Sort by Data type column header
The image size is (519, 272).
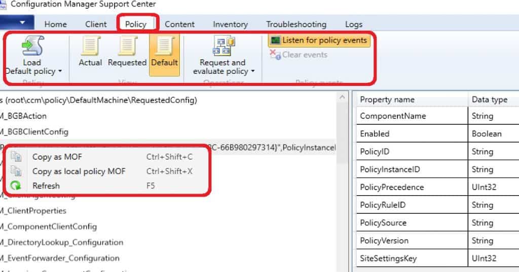tap(494, 100)
